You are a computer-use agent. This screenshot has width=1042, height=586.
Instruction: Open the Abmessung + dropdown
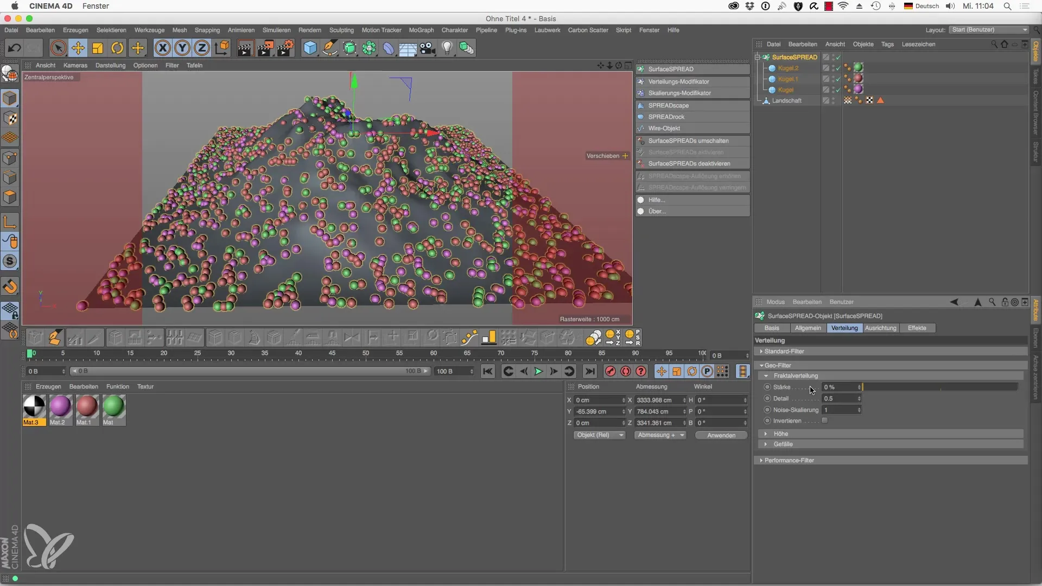pos(660,435)
